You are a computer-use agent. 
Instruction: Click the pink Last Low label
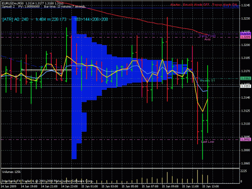tap(208, 141)
